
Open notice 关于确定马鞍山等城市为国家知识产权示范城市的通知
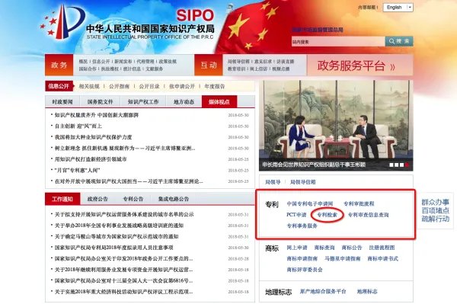pyautogui.click(x=117, y=236)
